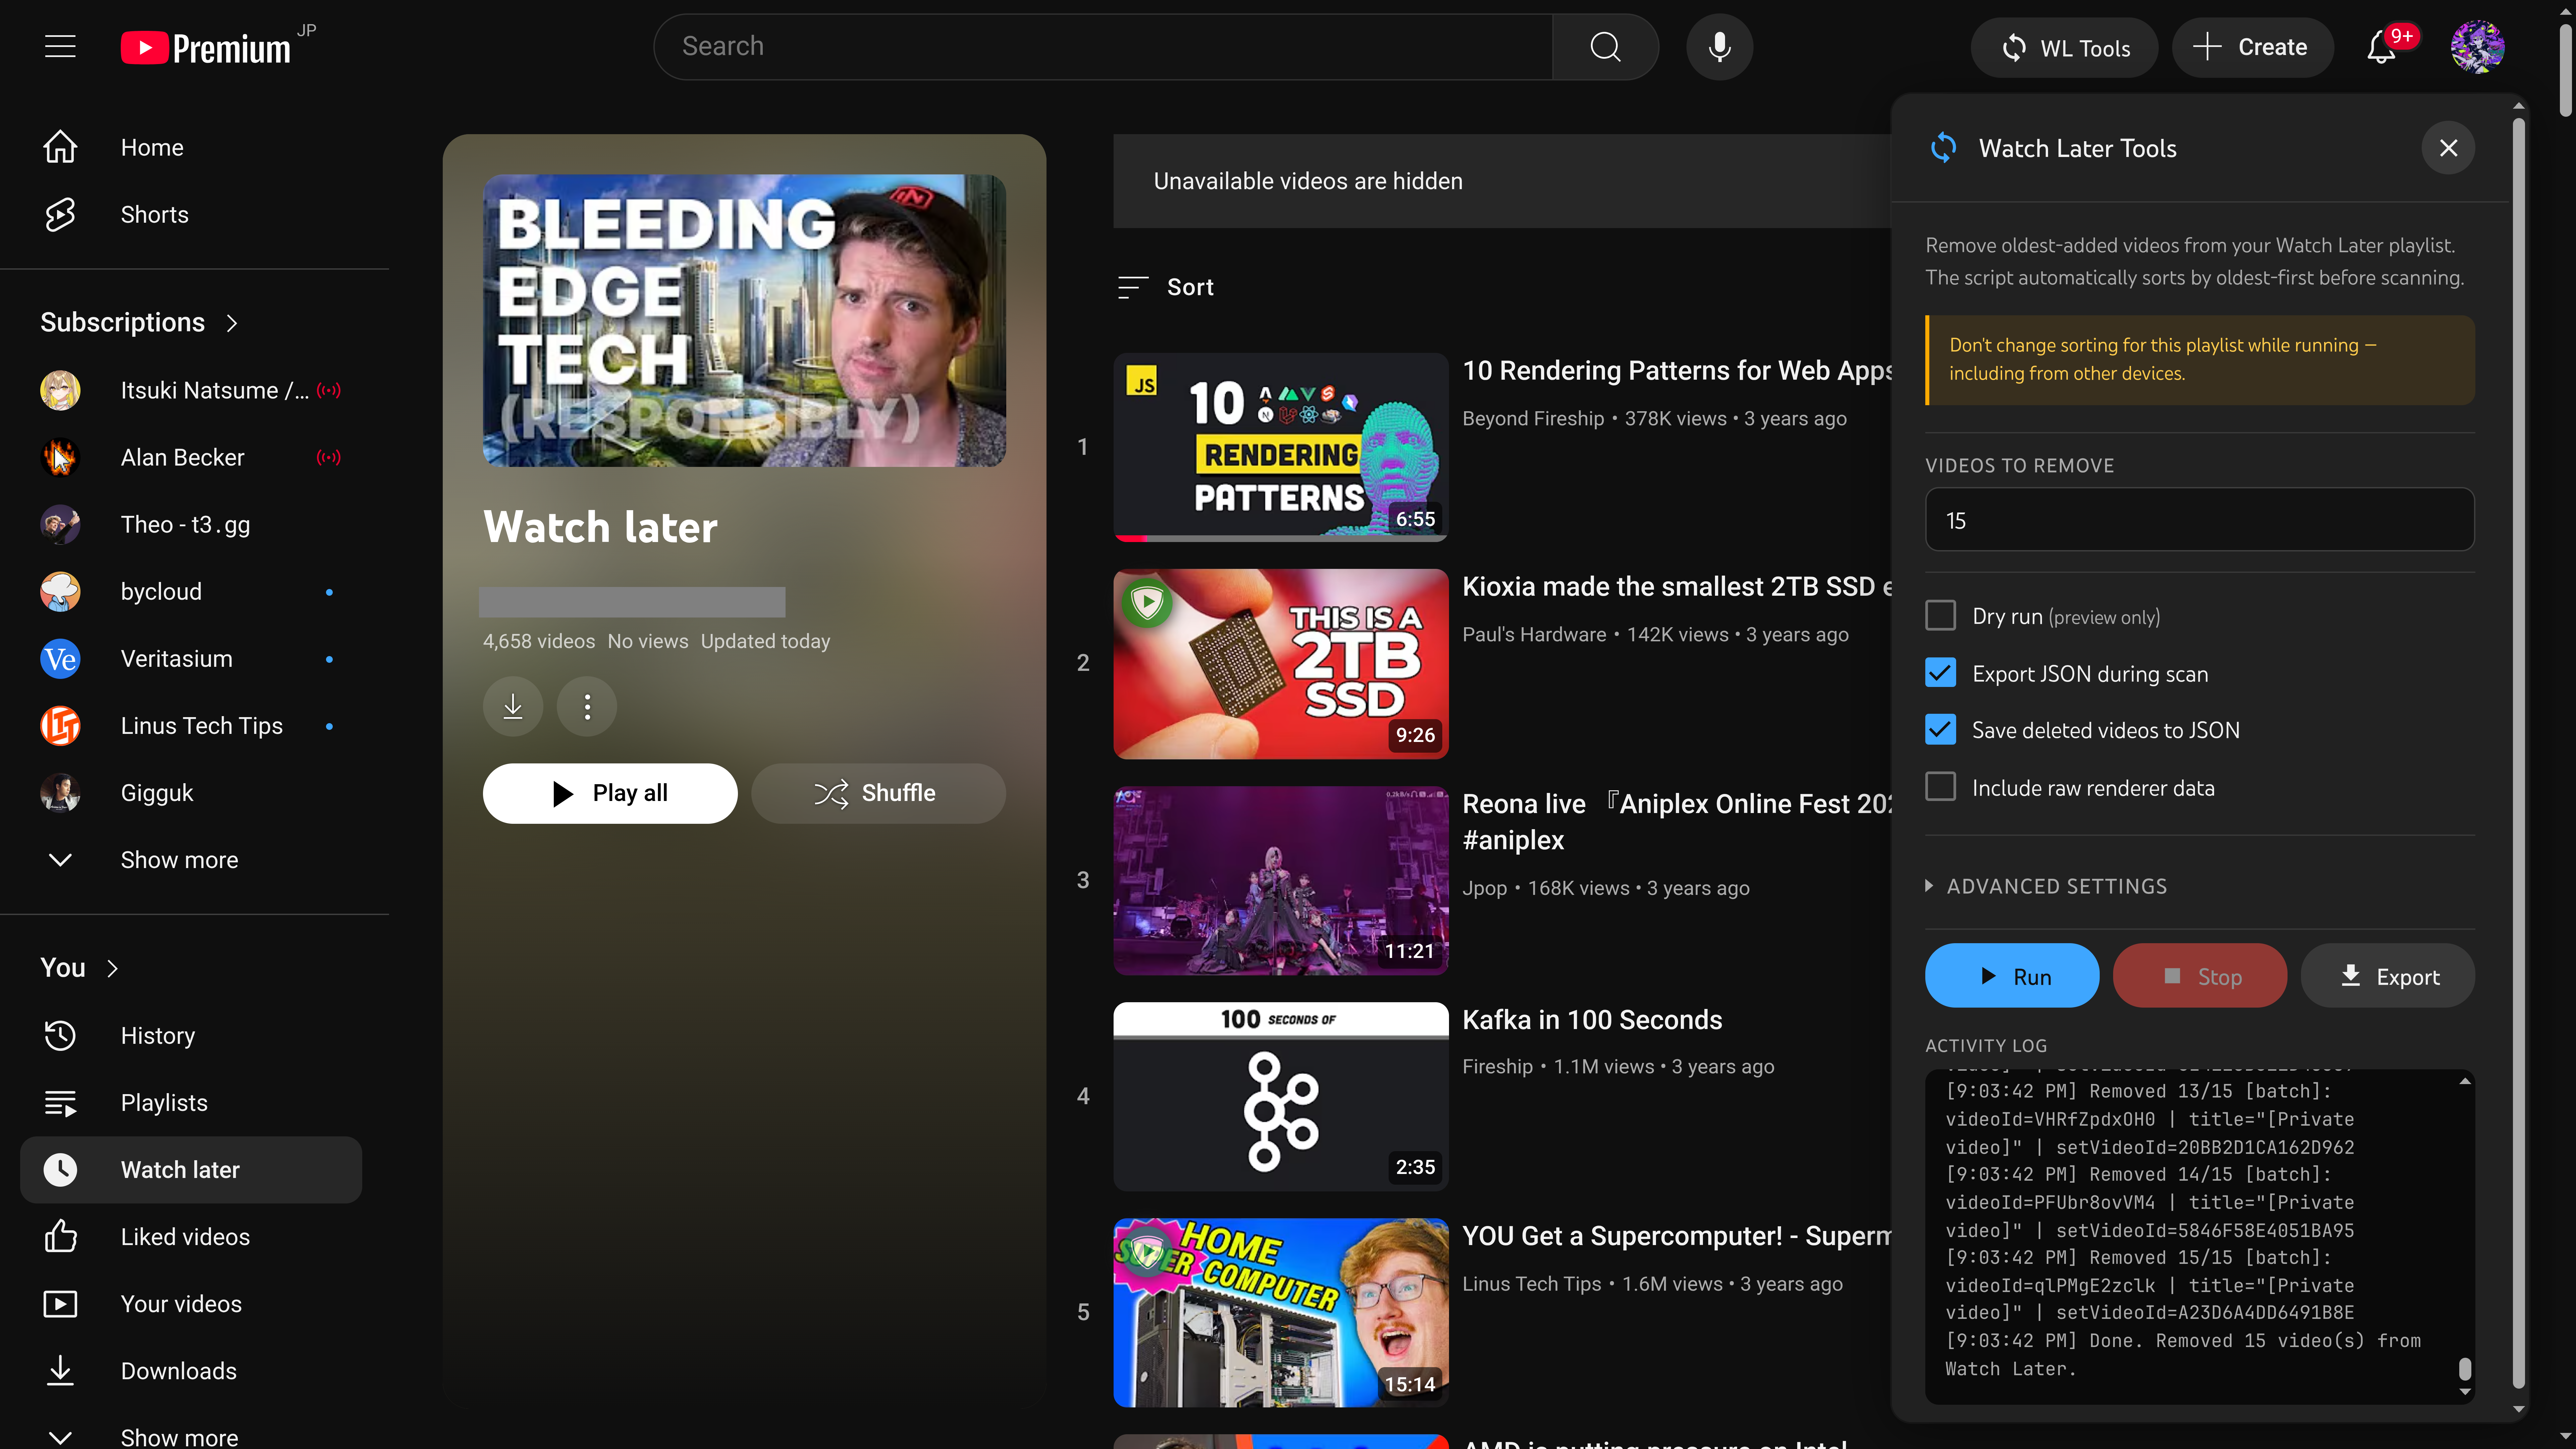Image resolution: width=2576 pixels, height=1449 pixels.
Task: Click the search magnifier button
Action: [1605, 47]
